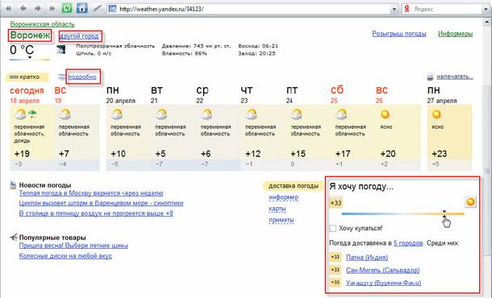Open the browser home page icon
492x298 pixels.
click(82, 8)
